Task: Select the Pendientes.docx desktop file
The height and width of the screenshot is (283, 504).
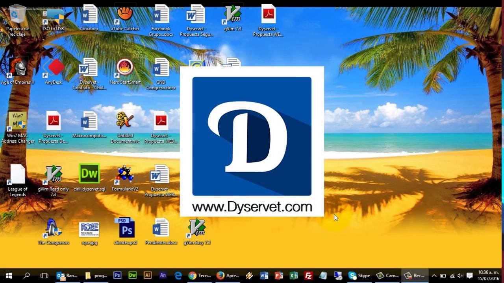Action: tap(161, 232)
